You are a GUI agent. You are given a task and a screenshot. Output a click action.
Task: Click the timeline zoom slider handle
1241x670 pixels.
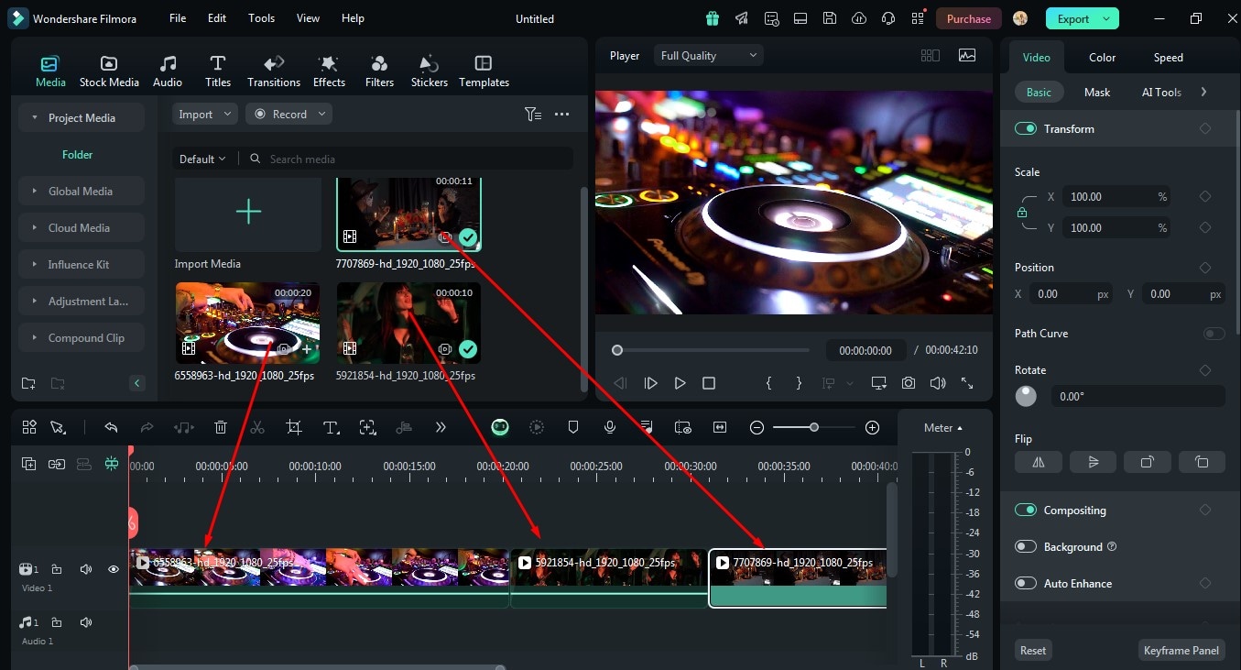tap(813, 427)
